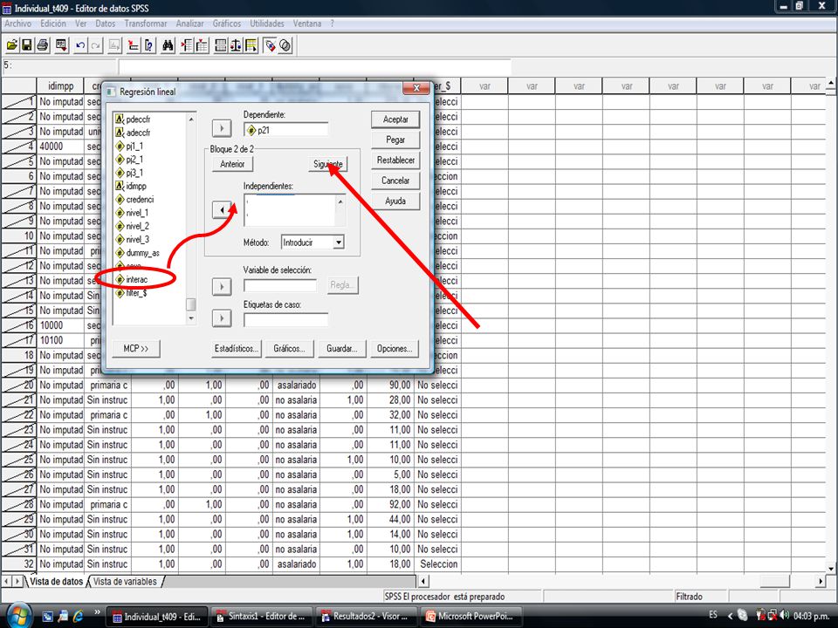The height and width of the screenshot is (628, 838).
Task: Click the Internet Explorer quick launch icon
Action: 79,617
